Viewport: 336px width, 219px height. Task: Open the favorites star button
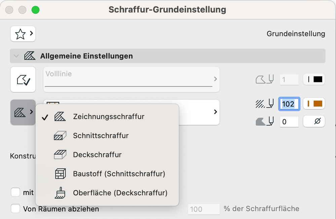tap(23, 34)
